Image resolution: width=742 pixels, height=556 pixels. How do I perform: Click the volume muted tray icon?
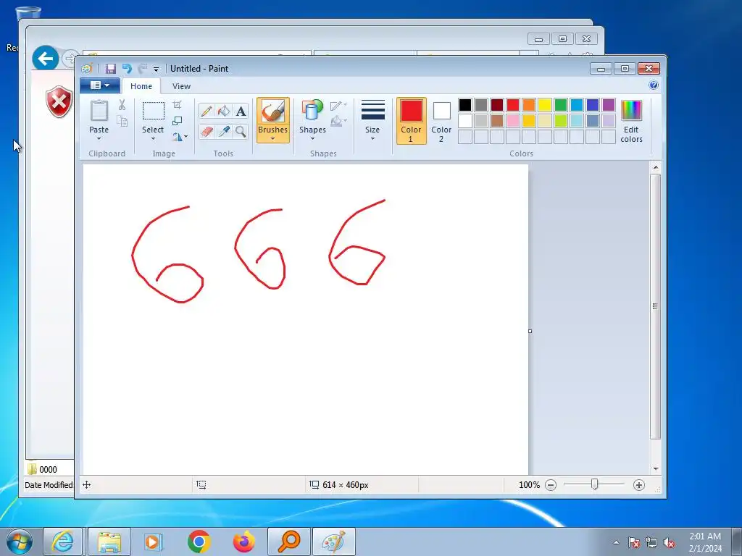(x=669, y=543)
